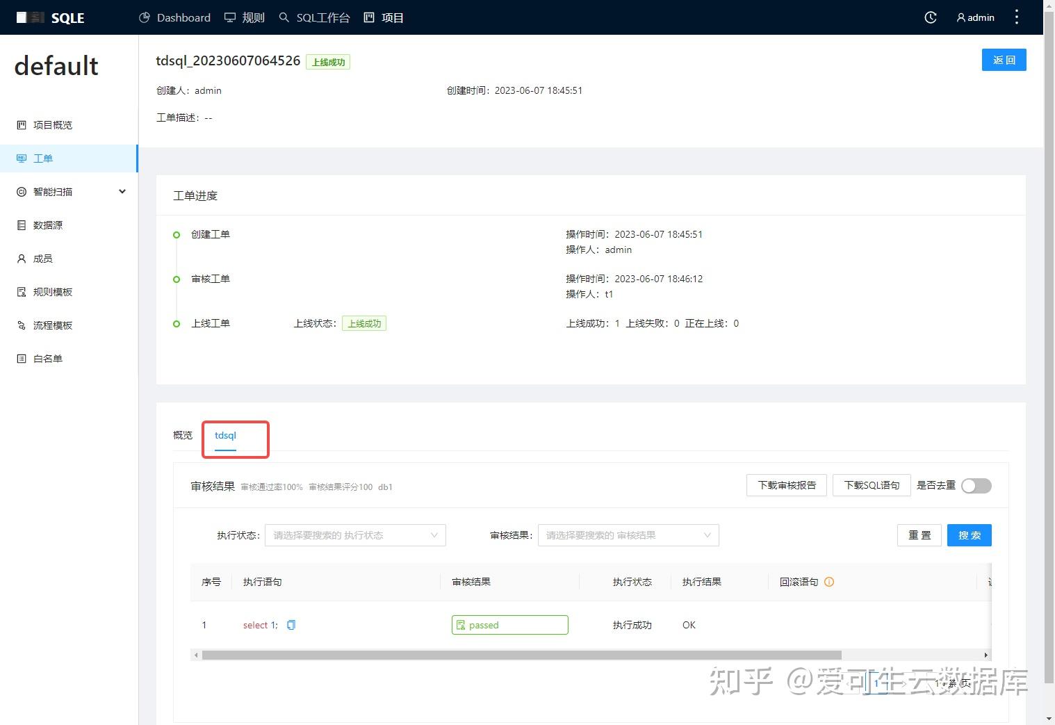
Task: Open the 白名单 whitelist section
Action: [47, 358]
